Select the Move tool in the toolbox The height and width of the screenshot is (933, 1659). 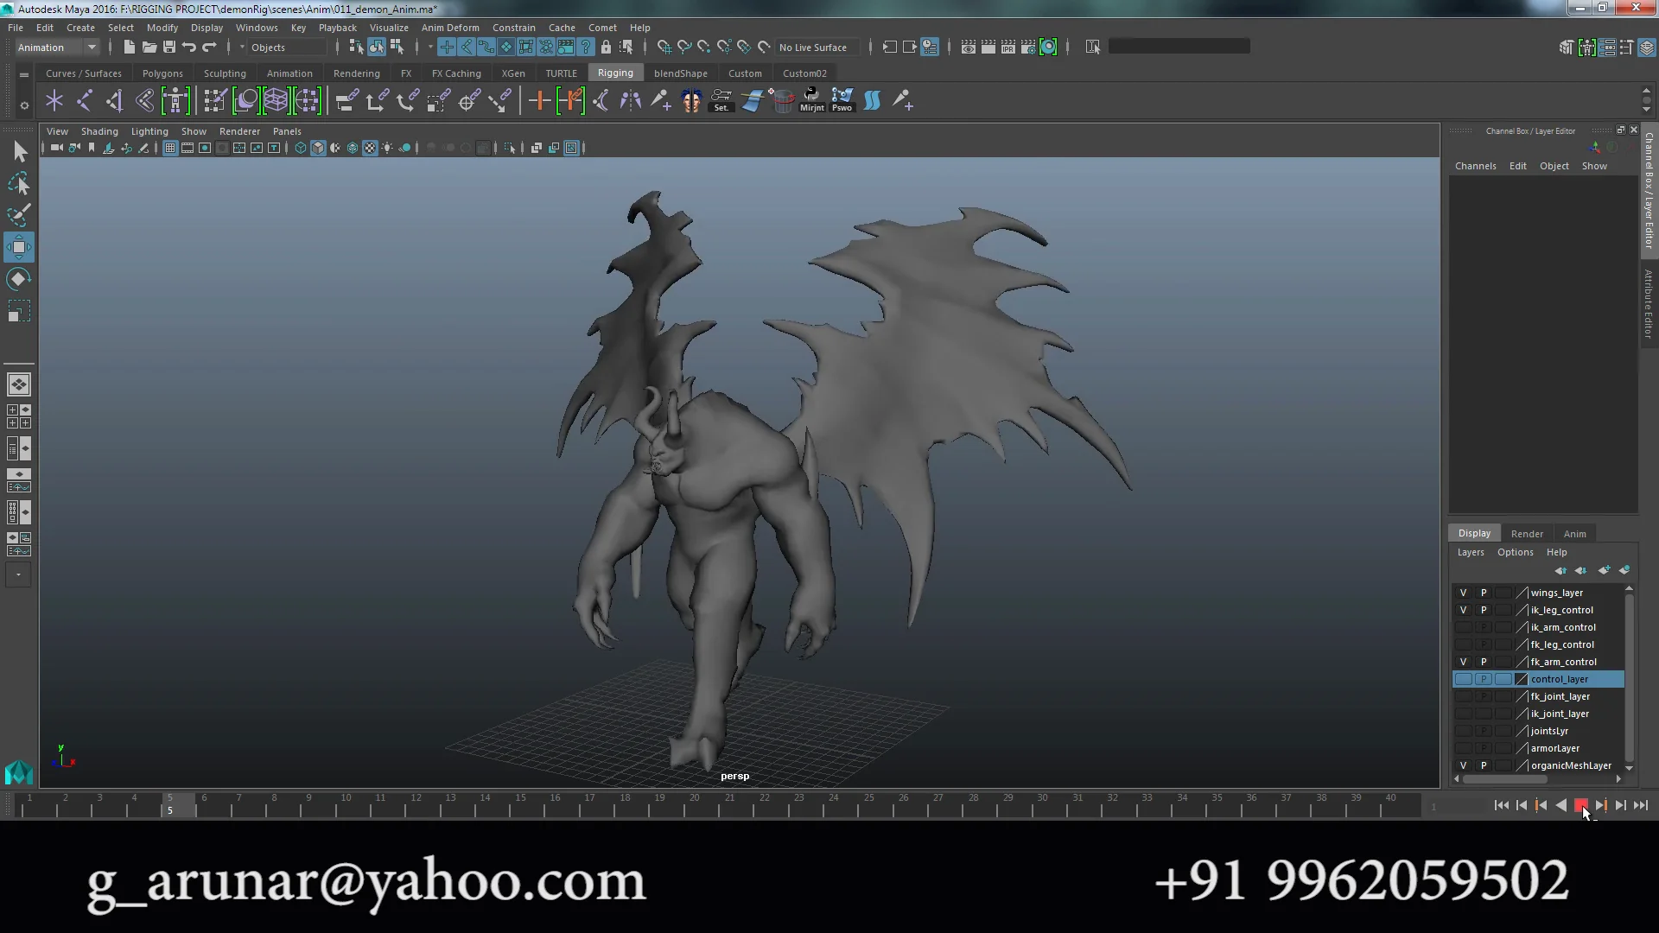(x=19, y=248)
